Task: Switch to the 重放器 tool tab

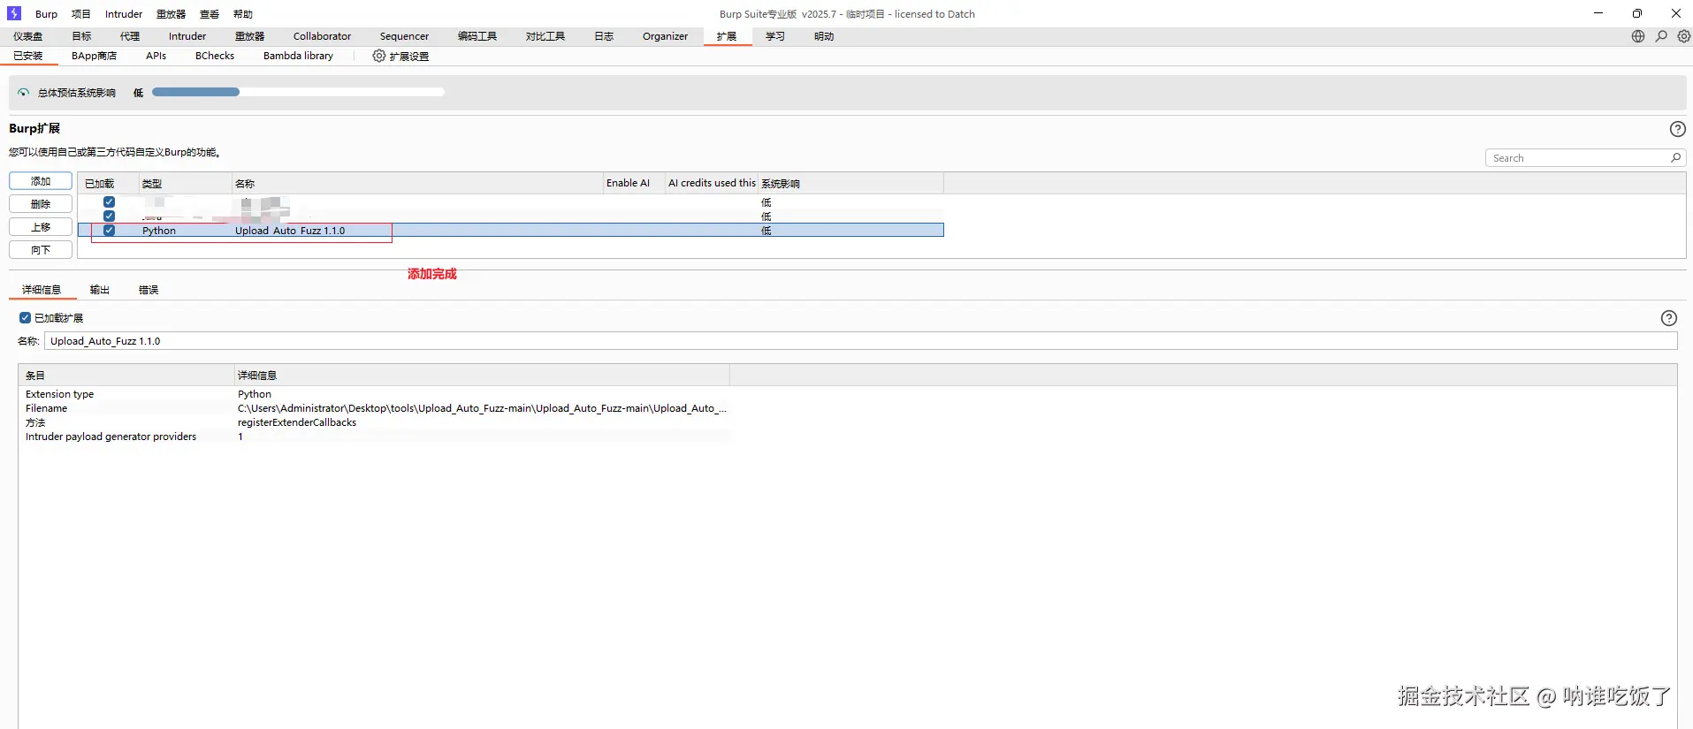Action: click(249, 36)
